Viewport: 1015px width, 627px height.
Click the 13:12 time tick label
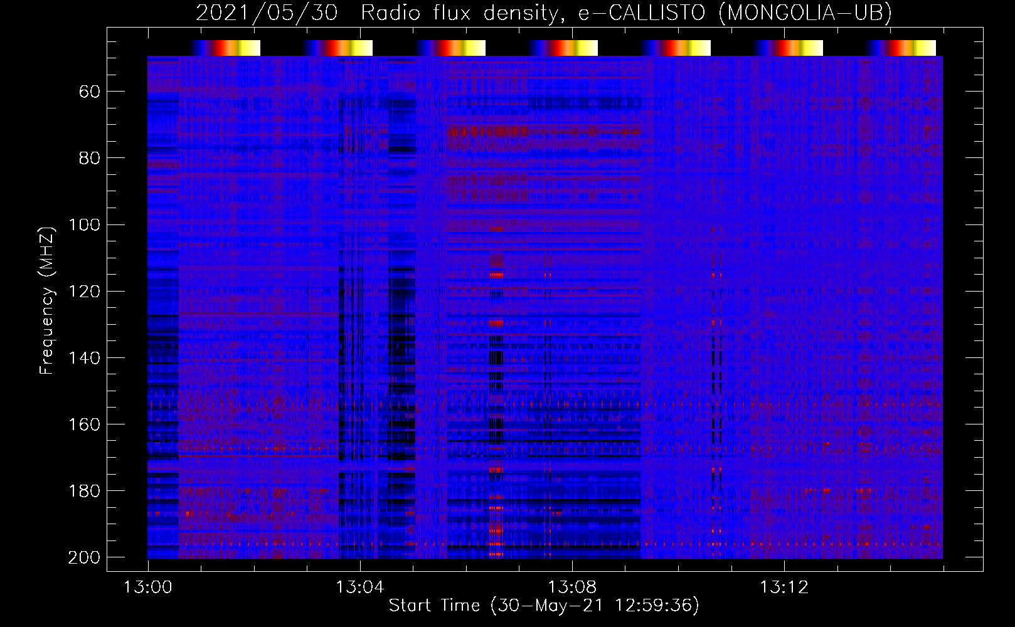[x=784, y=587]
